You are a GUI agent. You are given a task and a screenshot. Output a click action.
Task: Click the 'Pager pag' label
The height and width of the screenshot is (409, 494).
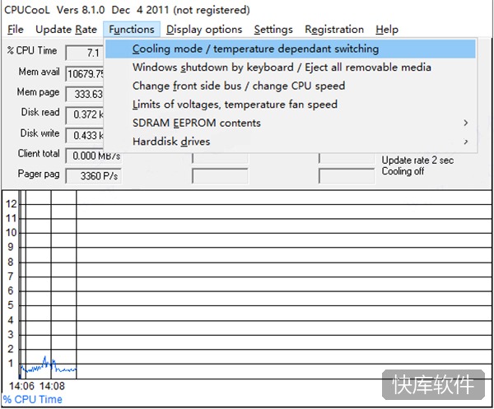[39, 174]
